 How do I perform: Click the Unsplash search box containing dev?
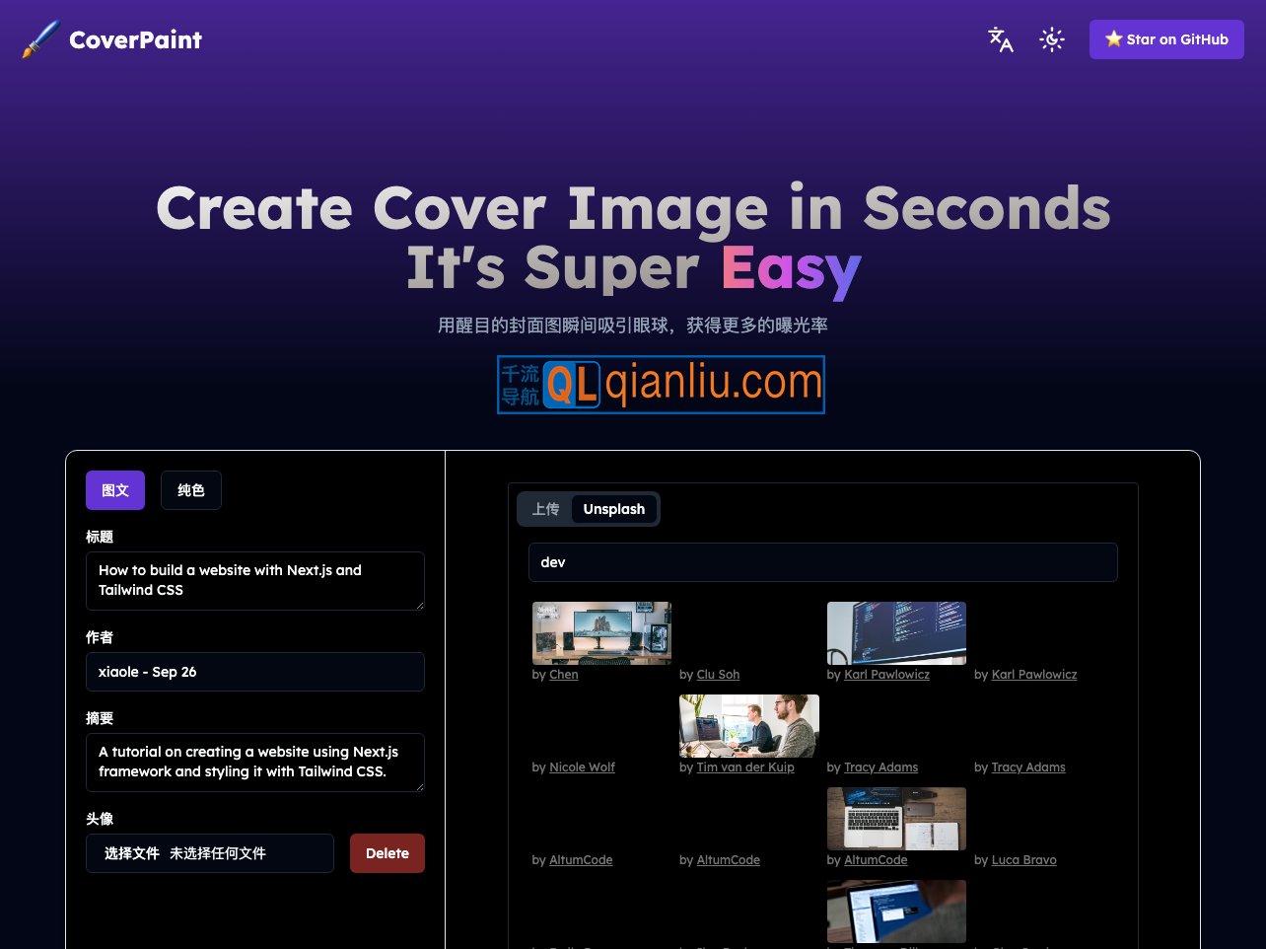click(822, 562)
